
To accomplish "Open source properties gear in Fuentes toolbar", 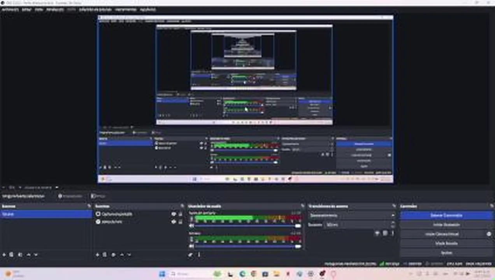I will click(x=113, y=255).
